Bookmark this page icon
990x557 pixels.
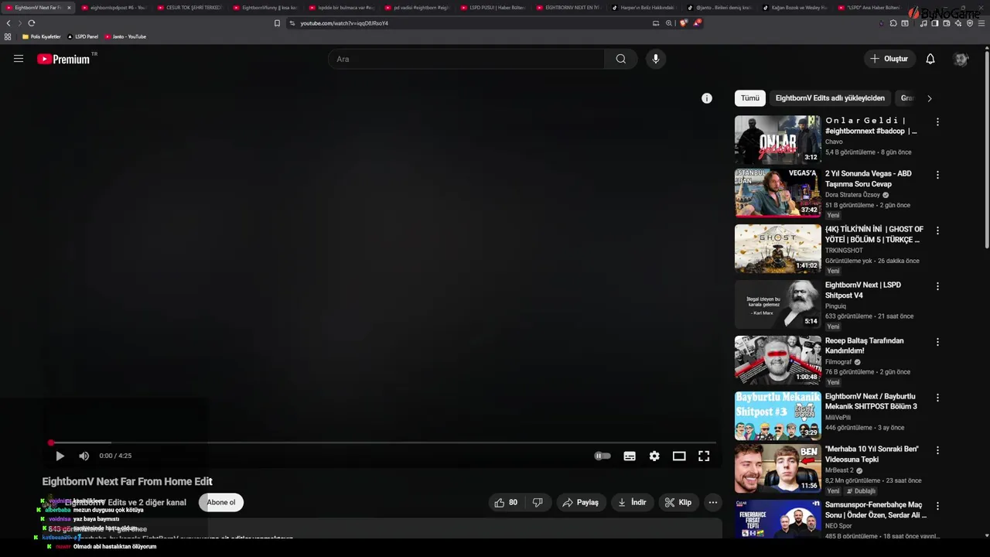tap(277, 23)
